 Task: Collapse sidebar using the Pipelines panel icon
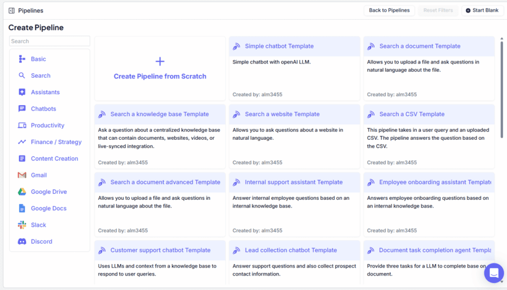pyautogui.click(x=12, y=10)
